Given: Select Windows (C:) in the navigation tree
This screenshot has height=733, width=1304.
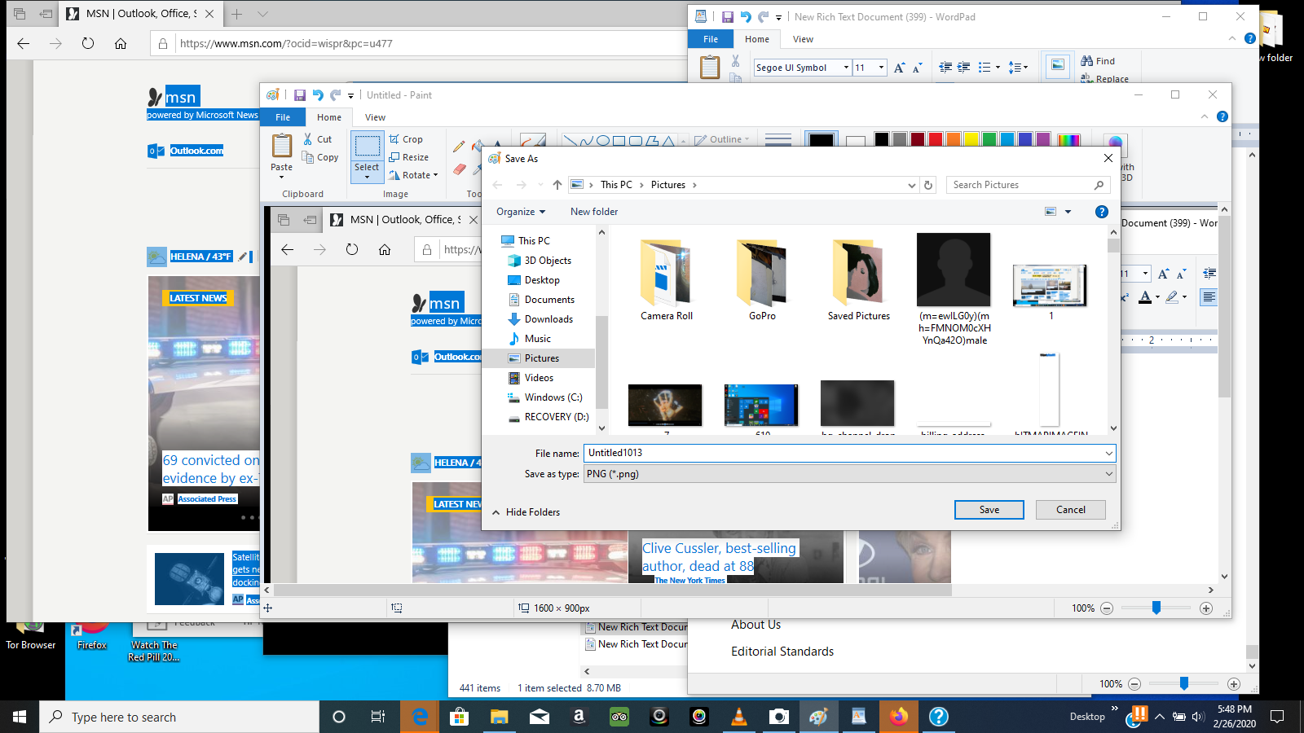Looking at the screenshot, I should [553, 397].
